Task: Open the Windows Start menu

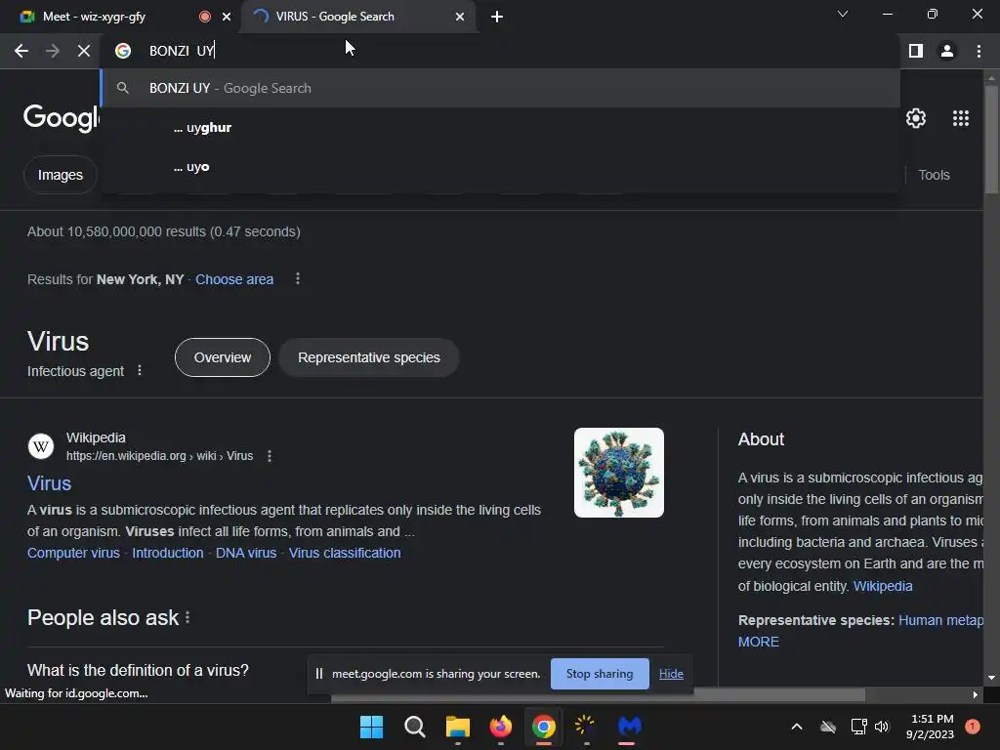Action: pos(371,727)
